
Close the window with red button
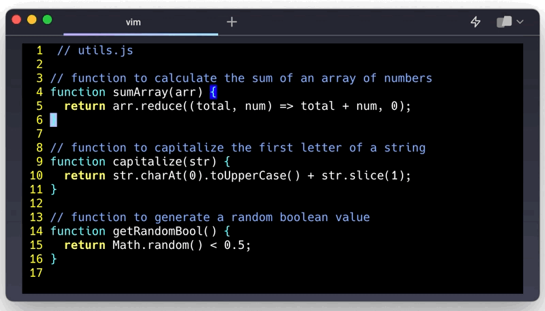click(17, 20)
